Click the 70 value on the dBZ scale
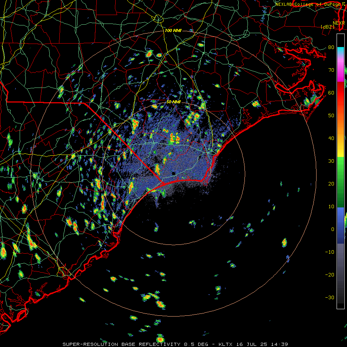 tap(331, 70)
